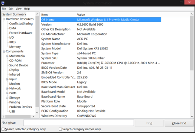The width and height of the screenshot is (195, 133).
Task: Click the Close Find button
Action: point(179,123)
